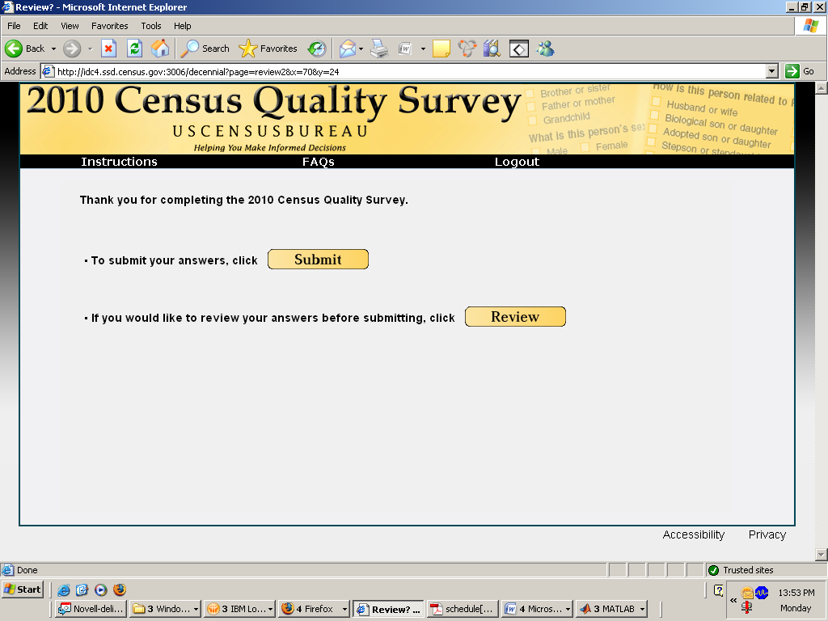The height and width of the screenshot is (621, 828).
Task: Open the Accessibility link
Action: tap(693, 534)
